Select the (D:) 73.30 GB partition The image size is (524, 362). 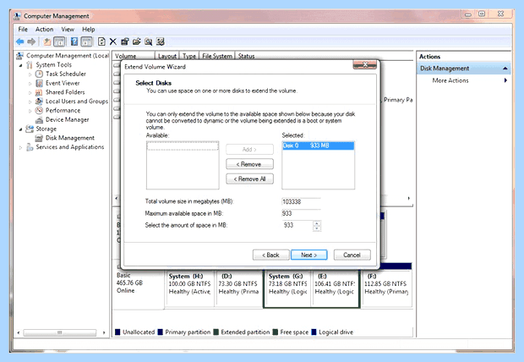coord(238,288)
